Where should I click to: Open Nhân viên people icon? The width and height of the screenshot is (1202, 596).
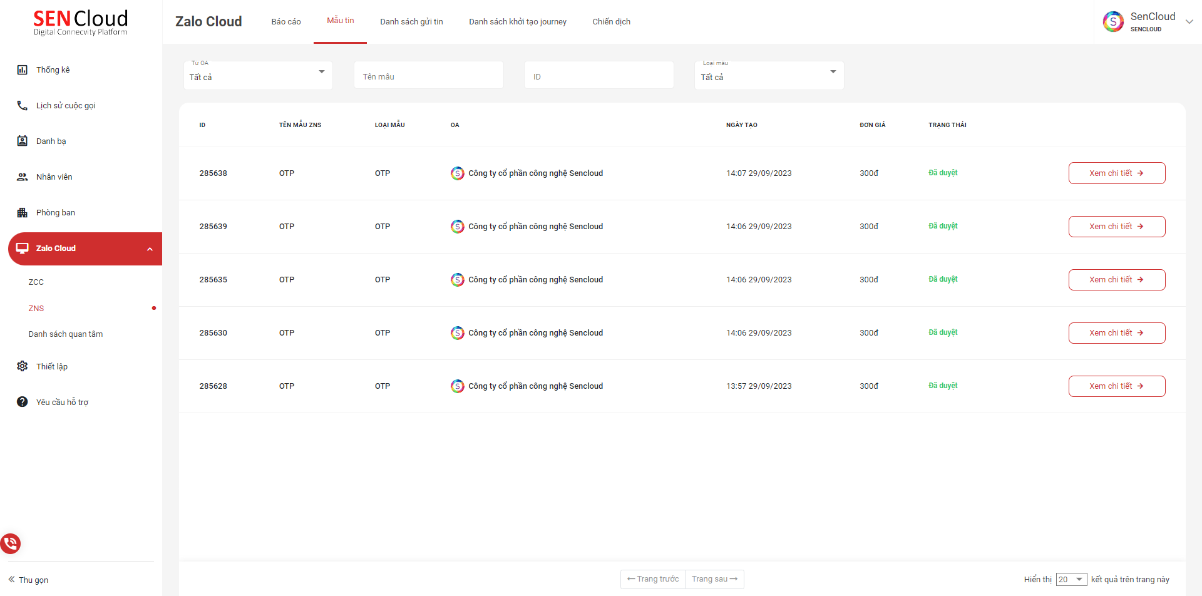point(22,177)
